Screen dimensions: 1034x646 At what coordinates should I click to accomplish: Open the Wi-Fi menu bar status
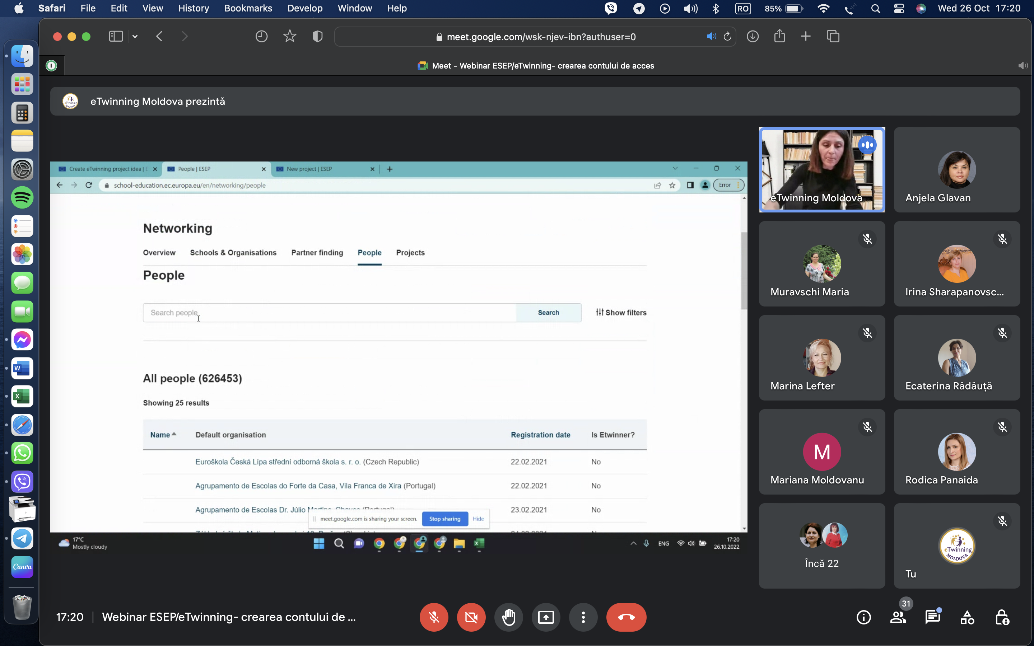(x=823, y=8)
